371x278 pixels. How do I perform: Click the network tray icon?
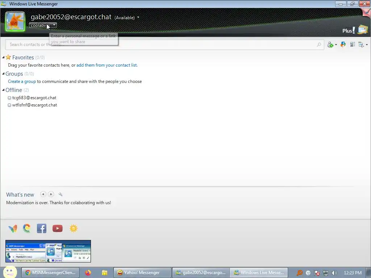tap(326, 273)
